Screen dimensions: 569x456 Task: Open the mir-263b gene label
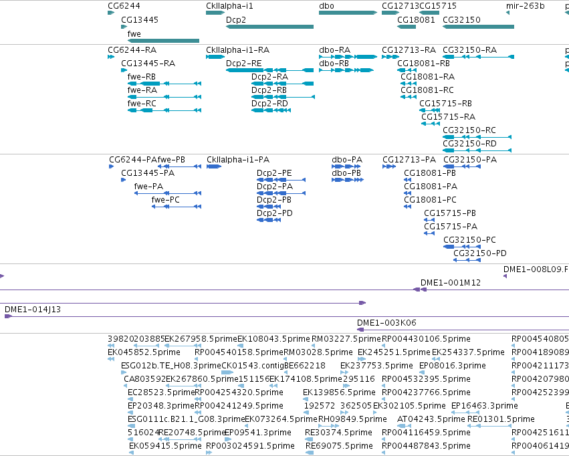coord(525,6)
